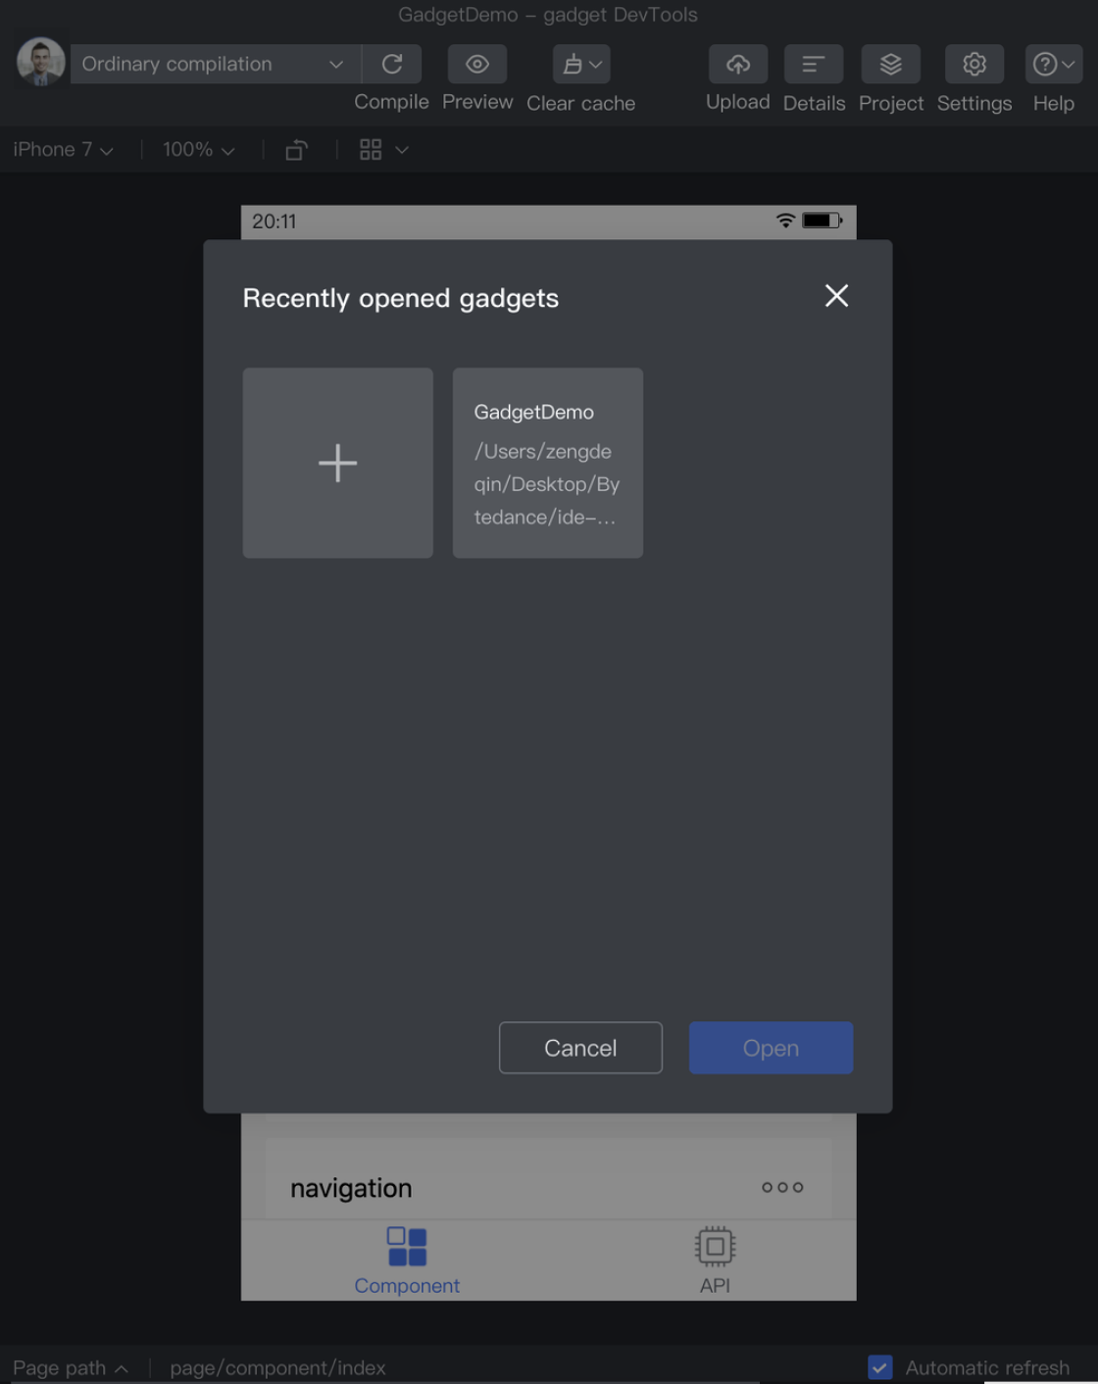Click the Upload cloud icon
1098x1384 pixels.
[737, 65]
